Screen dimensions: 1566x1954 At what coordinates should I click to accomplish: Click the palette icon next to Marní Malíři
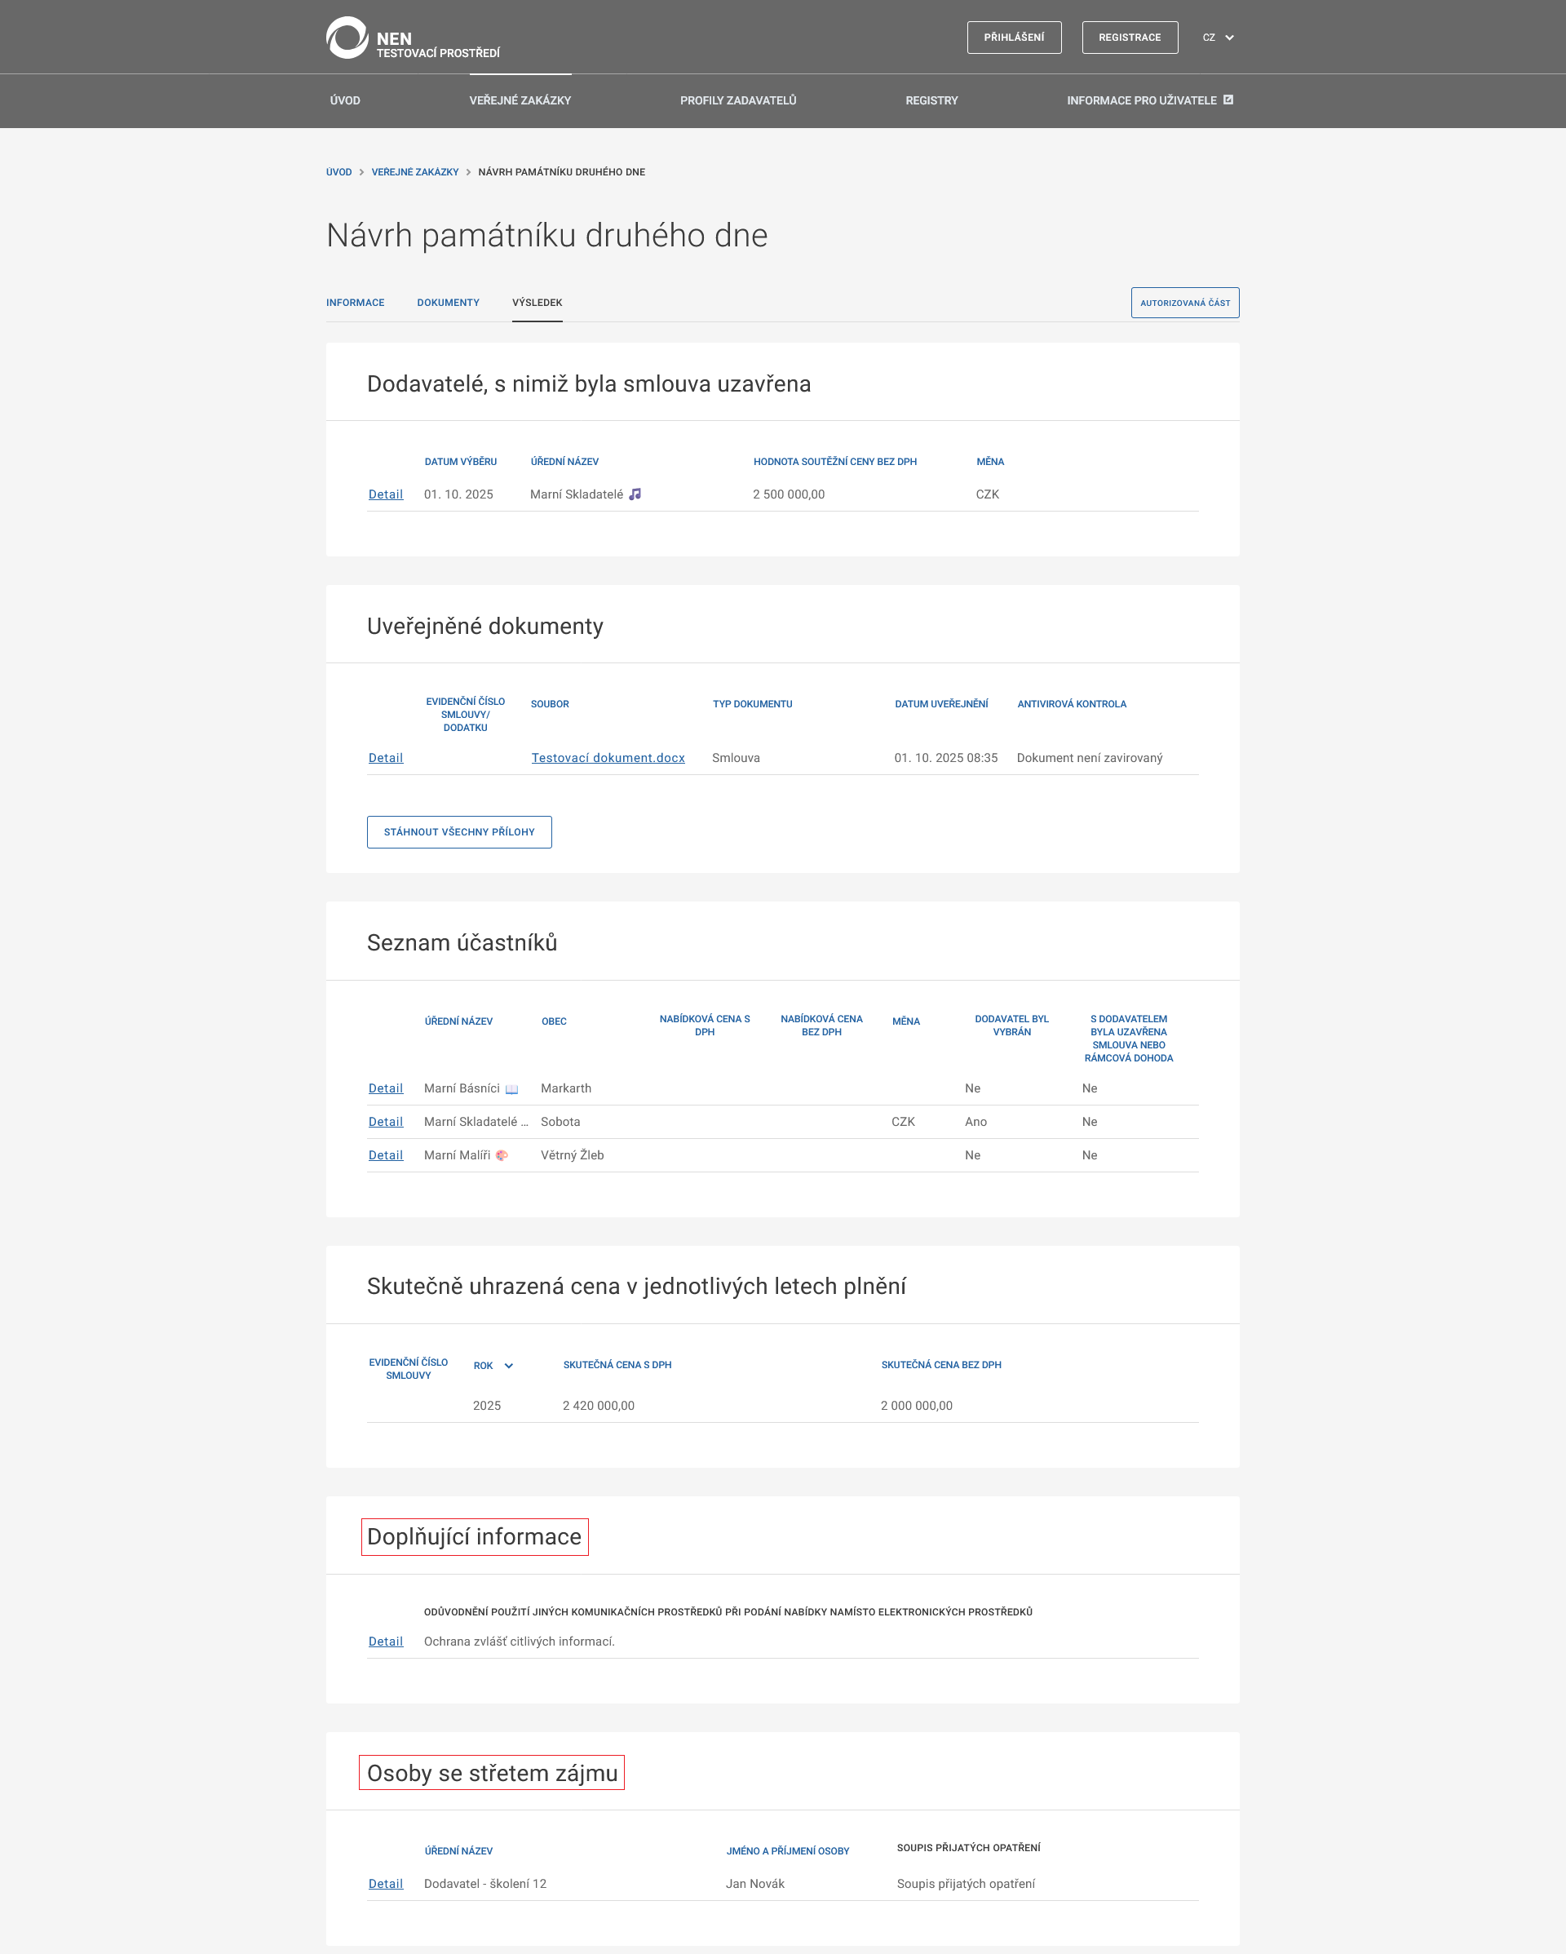[501, 1154]
